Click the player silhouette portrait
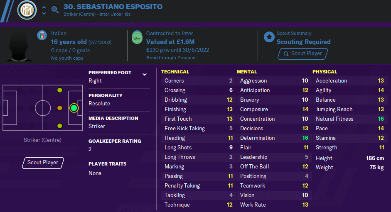 pos(19,46)
